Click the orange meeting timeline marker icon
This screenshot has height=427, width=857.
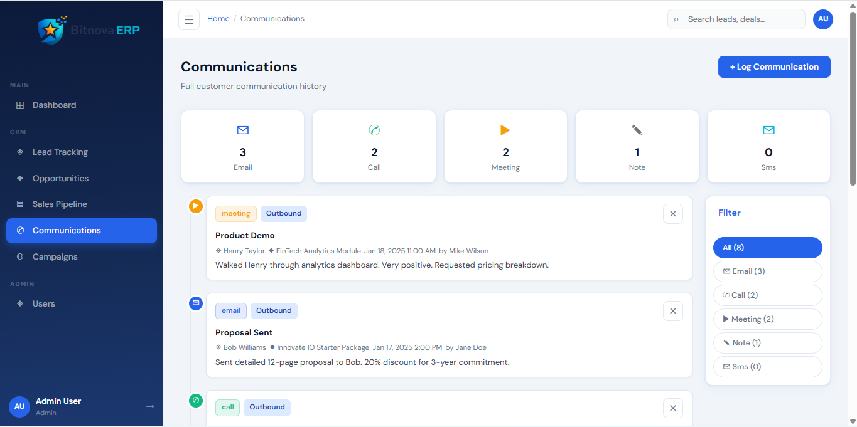click(x=196, y=206)
